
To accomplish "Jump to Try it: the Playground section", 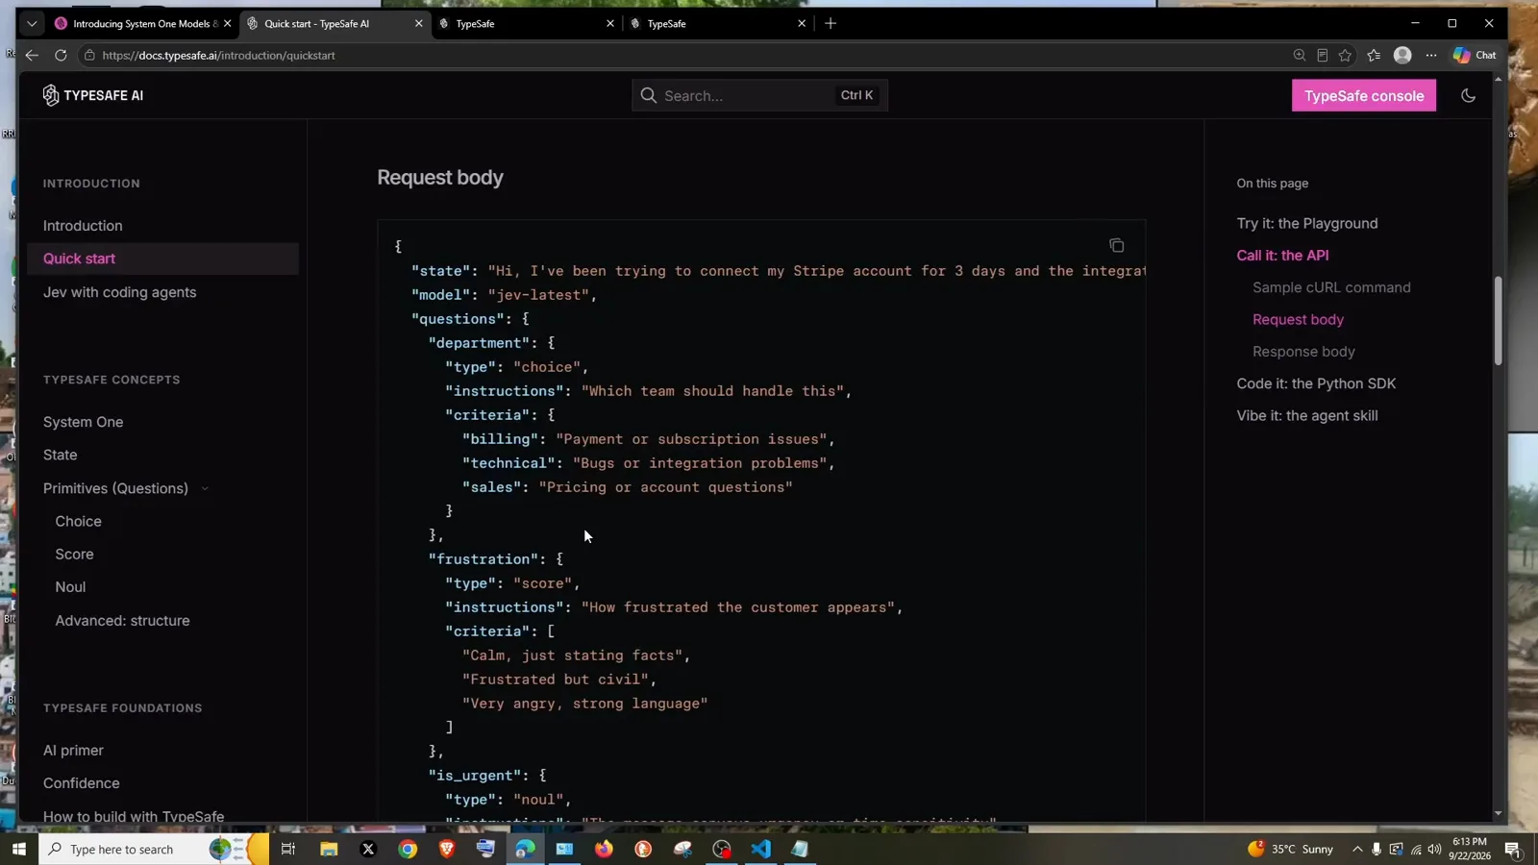I will pyautogui.click(x=1306, y=223).
